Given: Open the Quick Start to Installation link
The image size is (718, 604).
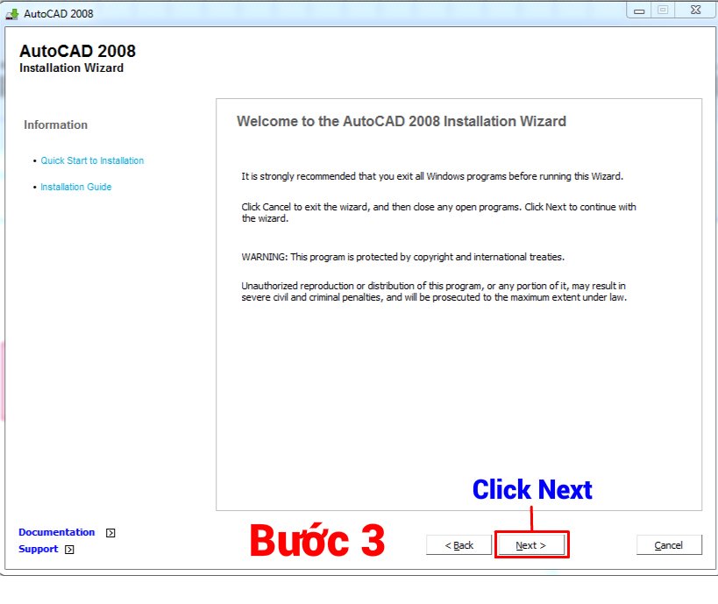Looking at the screenshot, I should coord(92,160).
